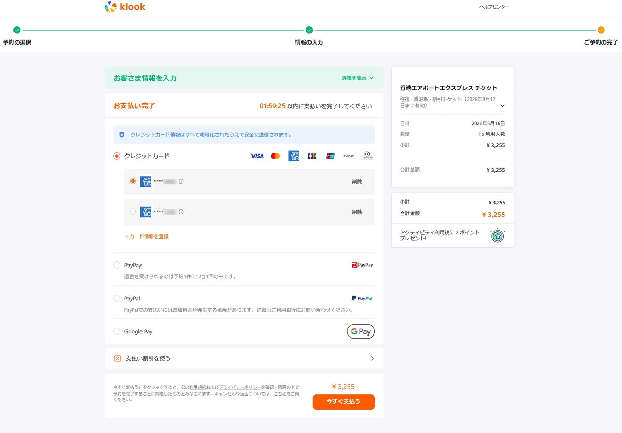
Task: Click the countdown timer 01:59:25
Action: pyautogui.click(x=273, y=106)
